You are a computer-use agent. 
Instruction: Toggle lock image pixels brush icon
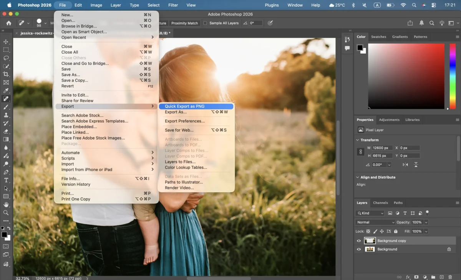tap(375, 231)
